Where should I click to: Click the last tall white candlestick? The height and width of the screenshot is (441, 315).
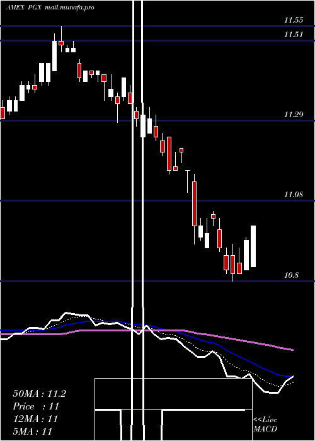[253, 246]
